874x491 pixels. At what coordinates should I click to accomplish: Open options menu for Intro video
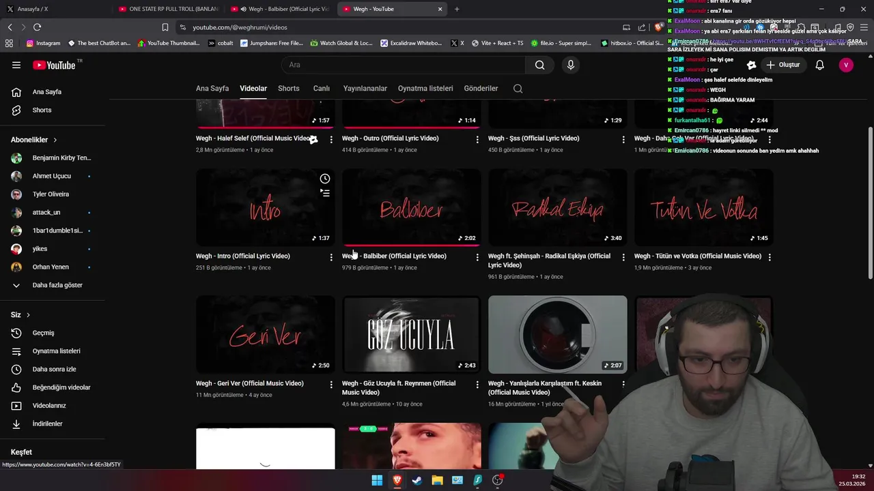click(331, 257)
